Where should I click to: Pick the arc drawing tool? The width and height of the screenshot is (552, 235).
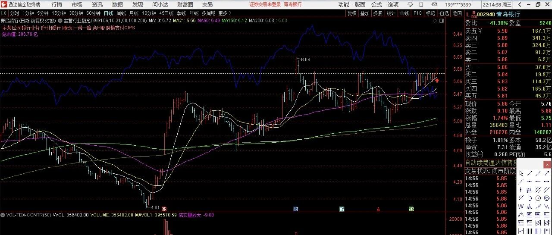(530, 198)
